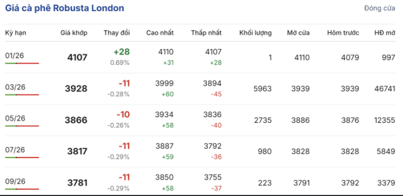Click the Đóng cửa status label

point(380,8)
